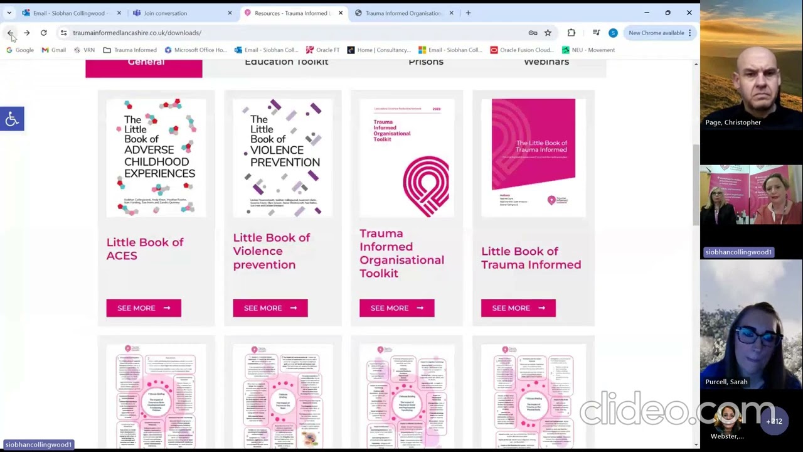This screenshot has width=803, height=452.
Task: Open a new browser tab
Action: click(x=468, y=13)
